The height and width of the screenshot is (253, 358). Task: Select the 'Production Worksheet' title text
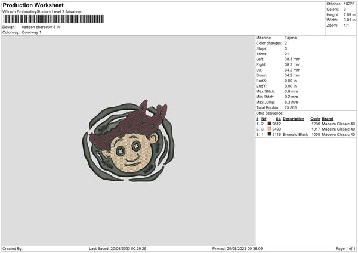pos(33,5)
